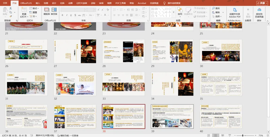The height and width of the screenshot is (137, 270).
Task: Switch to the 动画 (Animations) tab
Action: pos(70,3)
